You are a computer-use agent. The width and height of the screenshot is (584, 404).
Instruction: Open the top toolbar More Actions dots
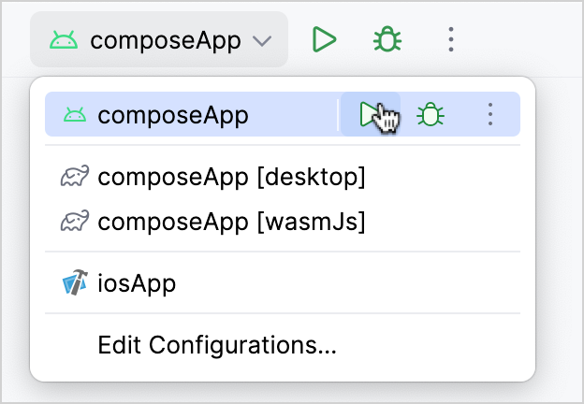click(451, 39)
